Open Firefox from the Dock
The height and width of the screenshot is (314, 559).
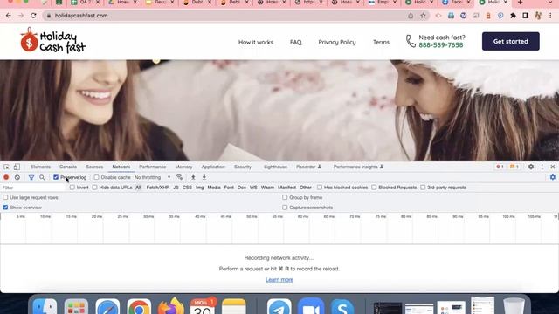[x=170, y=307]
